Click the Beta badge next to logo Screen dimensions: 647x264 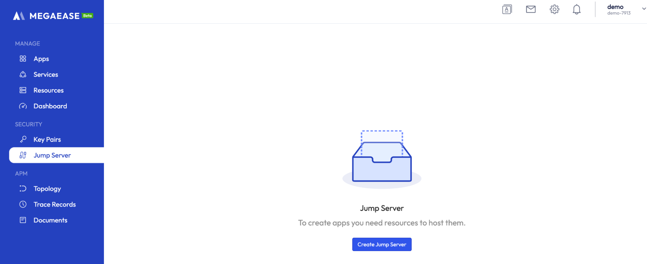[87, 16]
